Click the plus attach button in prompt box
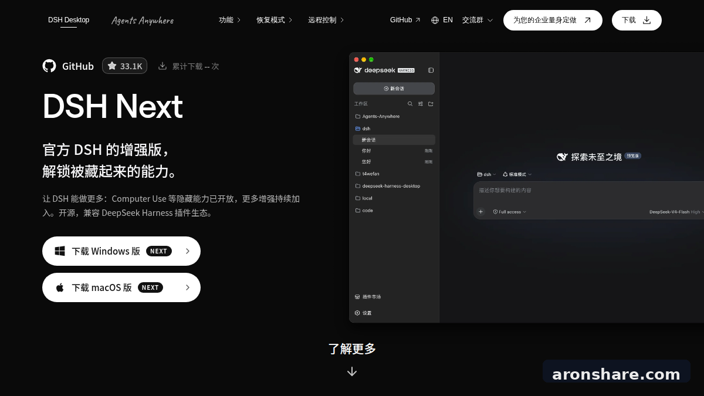The image size is (704, 396). 480,212
